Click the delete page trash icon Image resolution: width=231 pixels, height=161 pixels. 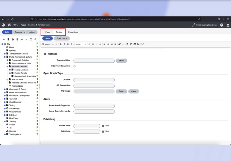pos(8,40)
